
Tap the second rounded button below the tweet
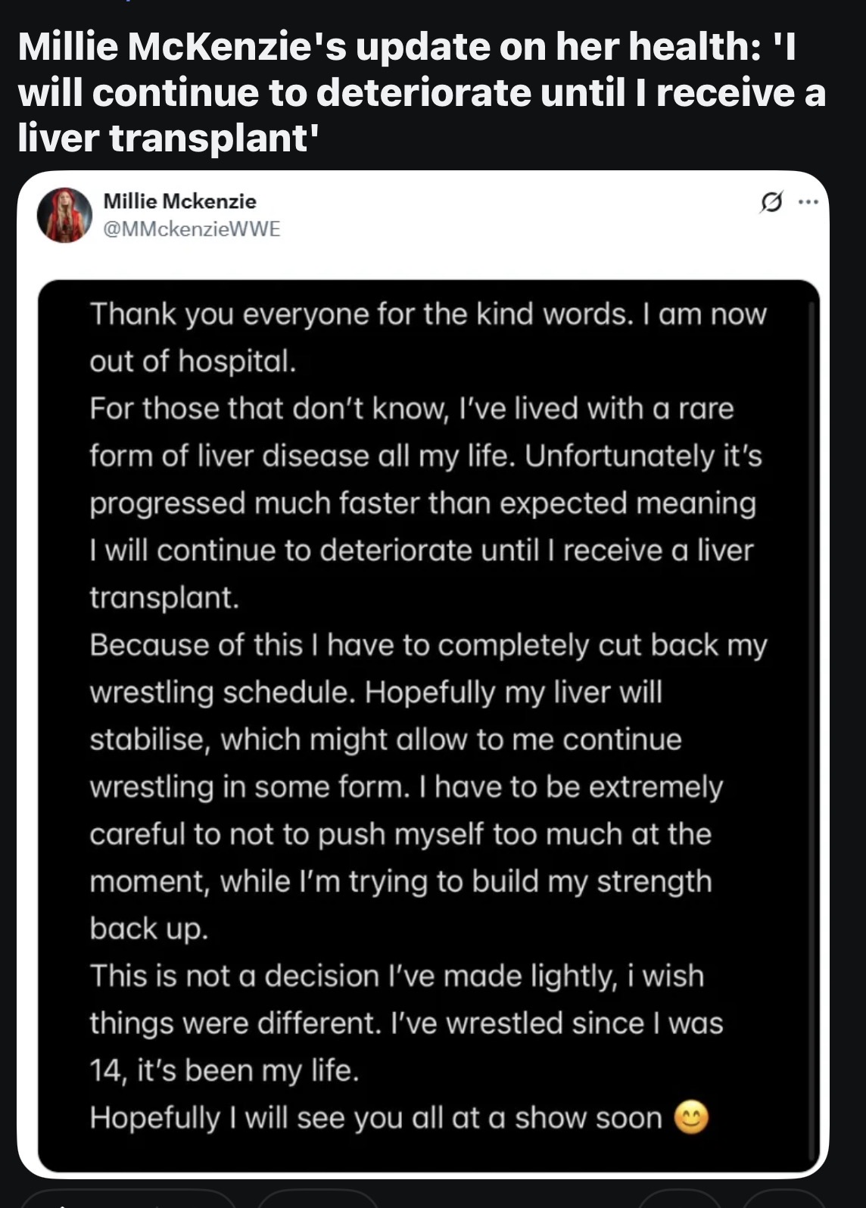tap(318, 1198)
